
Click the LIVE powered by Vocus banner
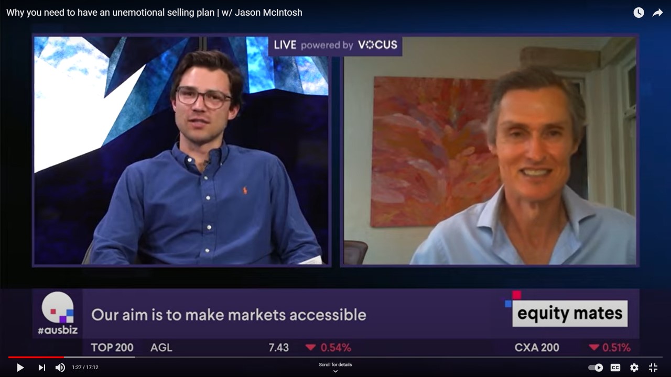(335, 45)
